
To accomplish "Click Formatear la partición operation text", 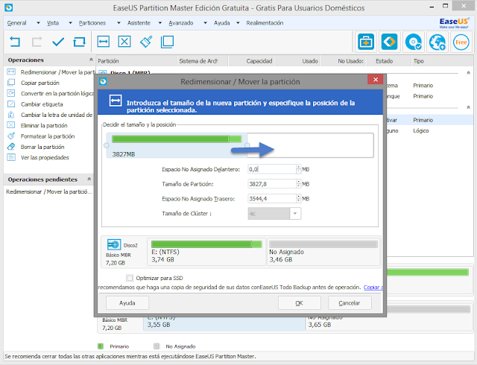I will (x=48, y=136).
